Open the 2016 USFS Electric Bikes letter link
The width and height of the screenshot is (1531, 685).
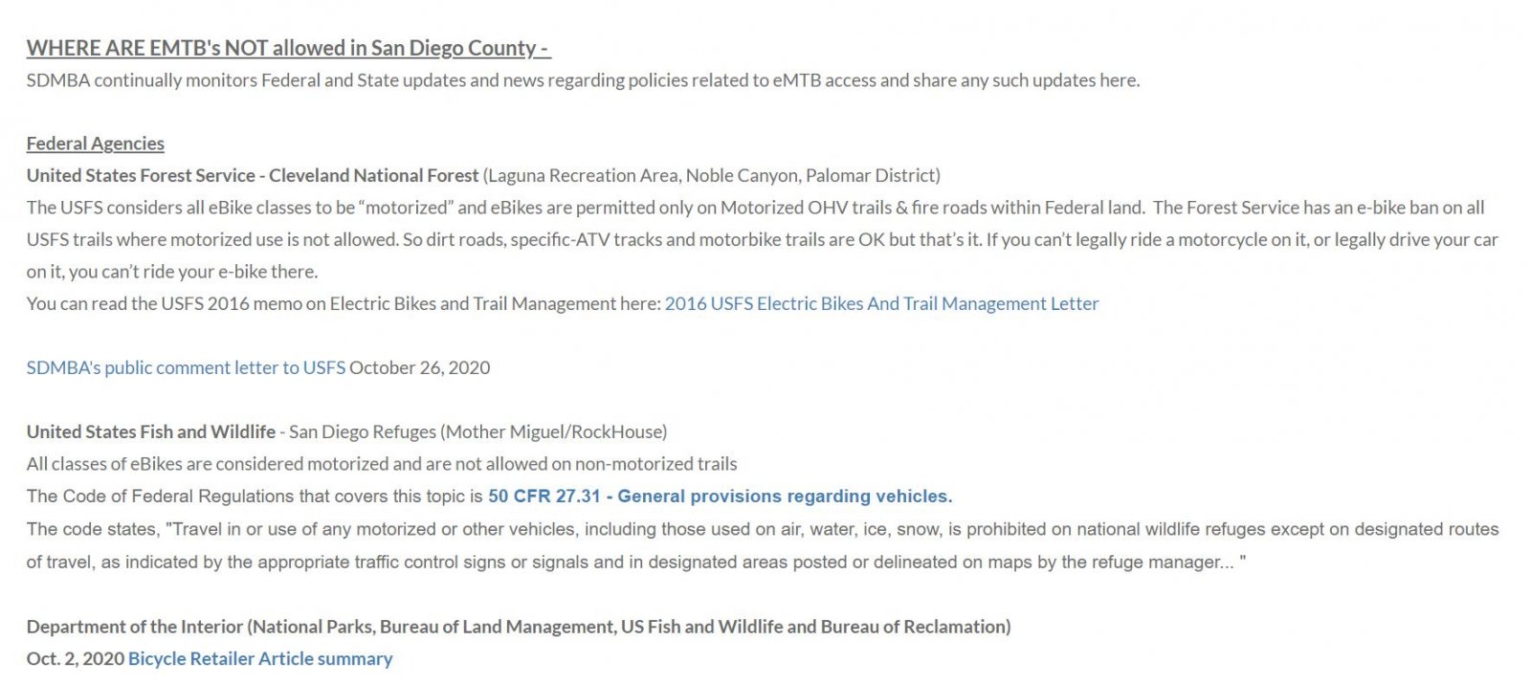point(881,303)
